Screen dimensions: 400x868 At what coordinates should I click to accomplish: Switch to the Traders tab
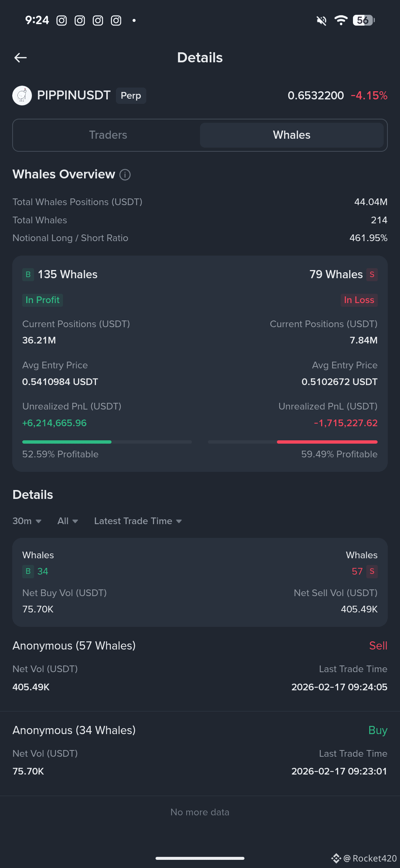[x=108, y=135]
